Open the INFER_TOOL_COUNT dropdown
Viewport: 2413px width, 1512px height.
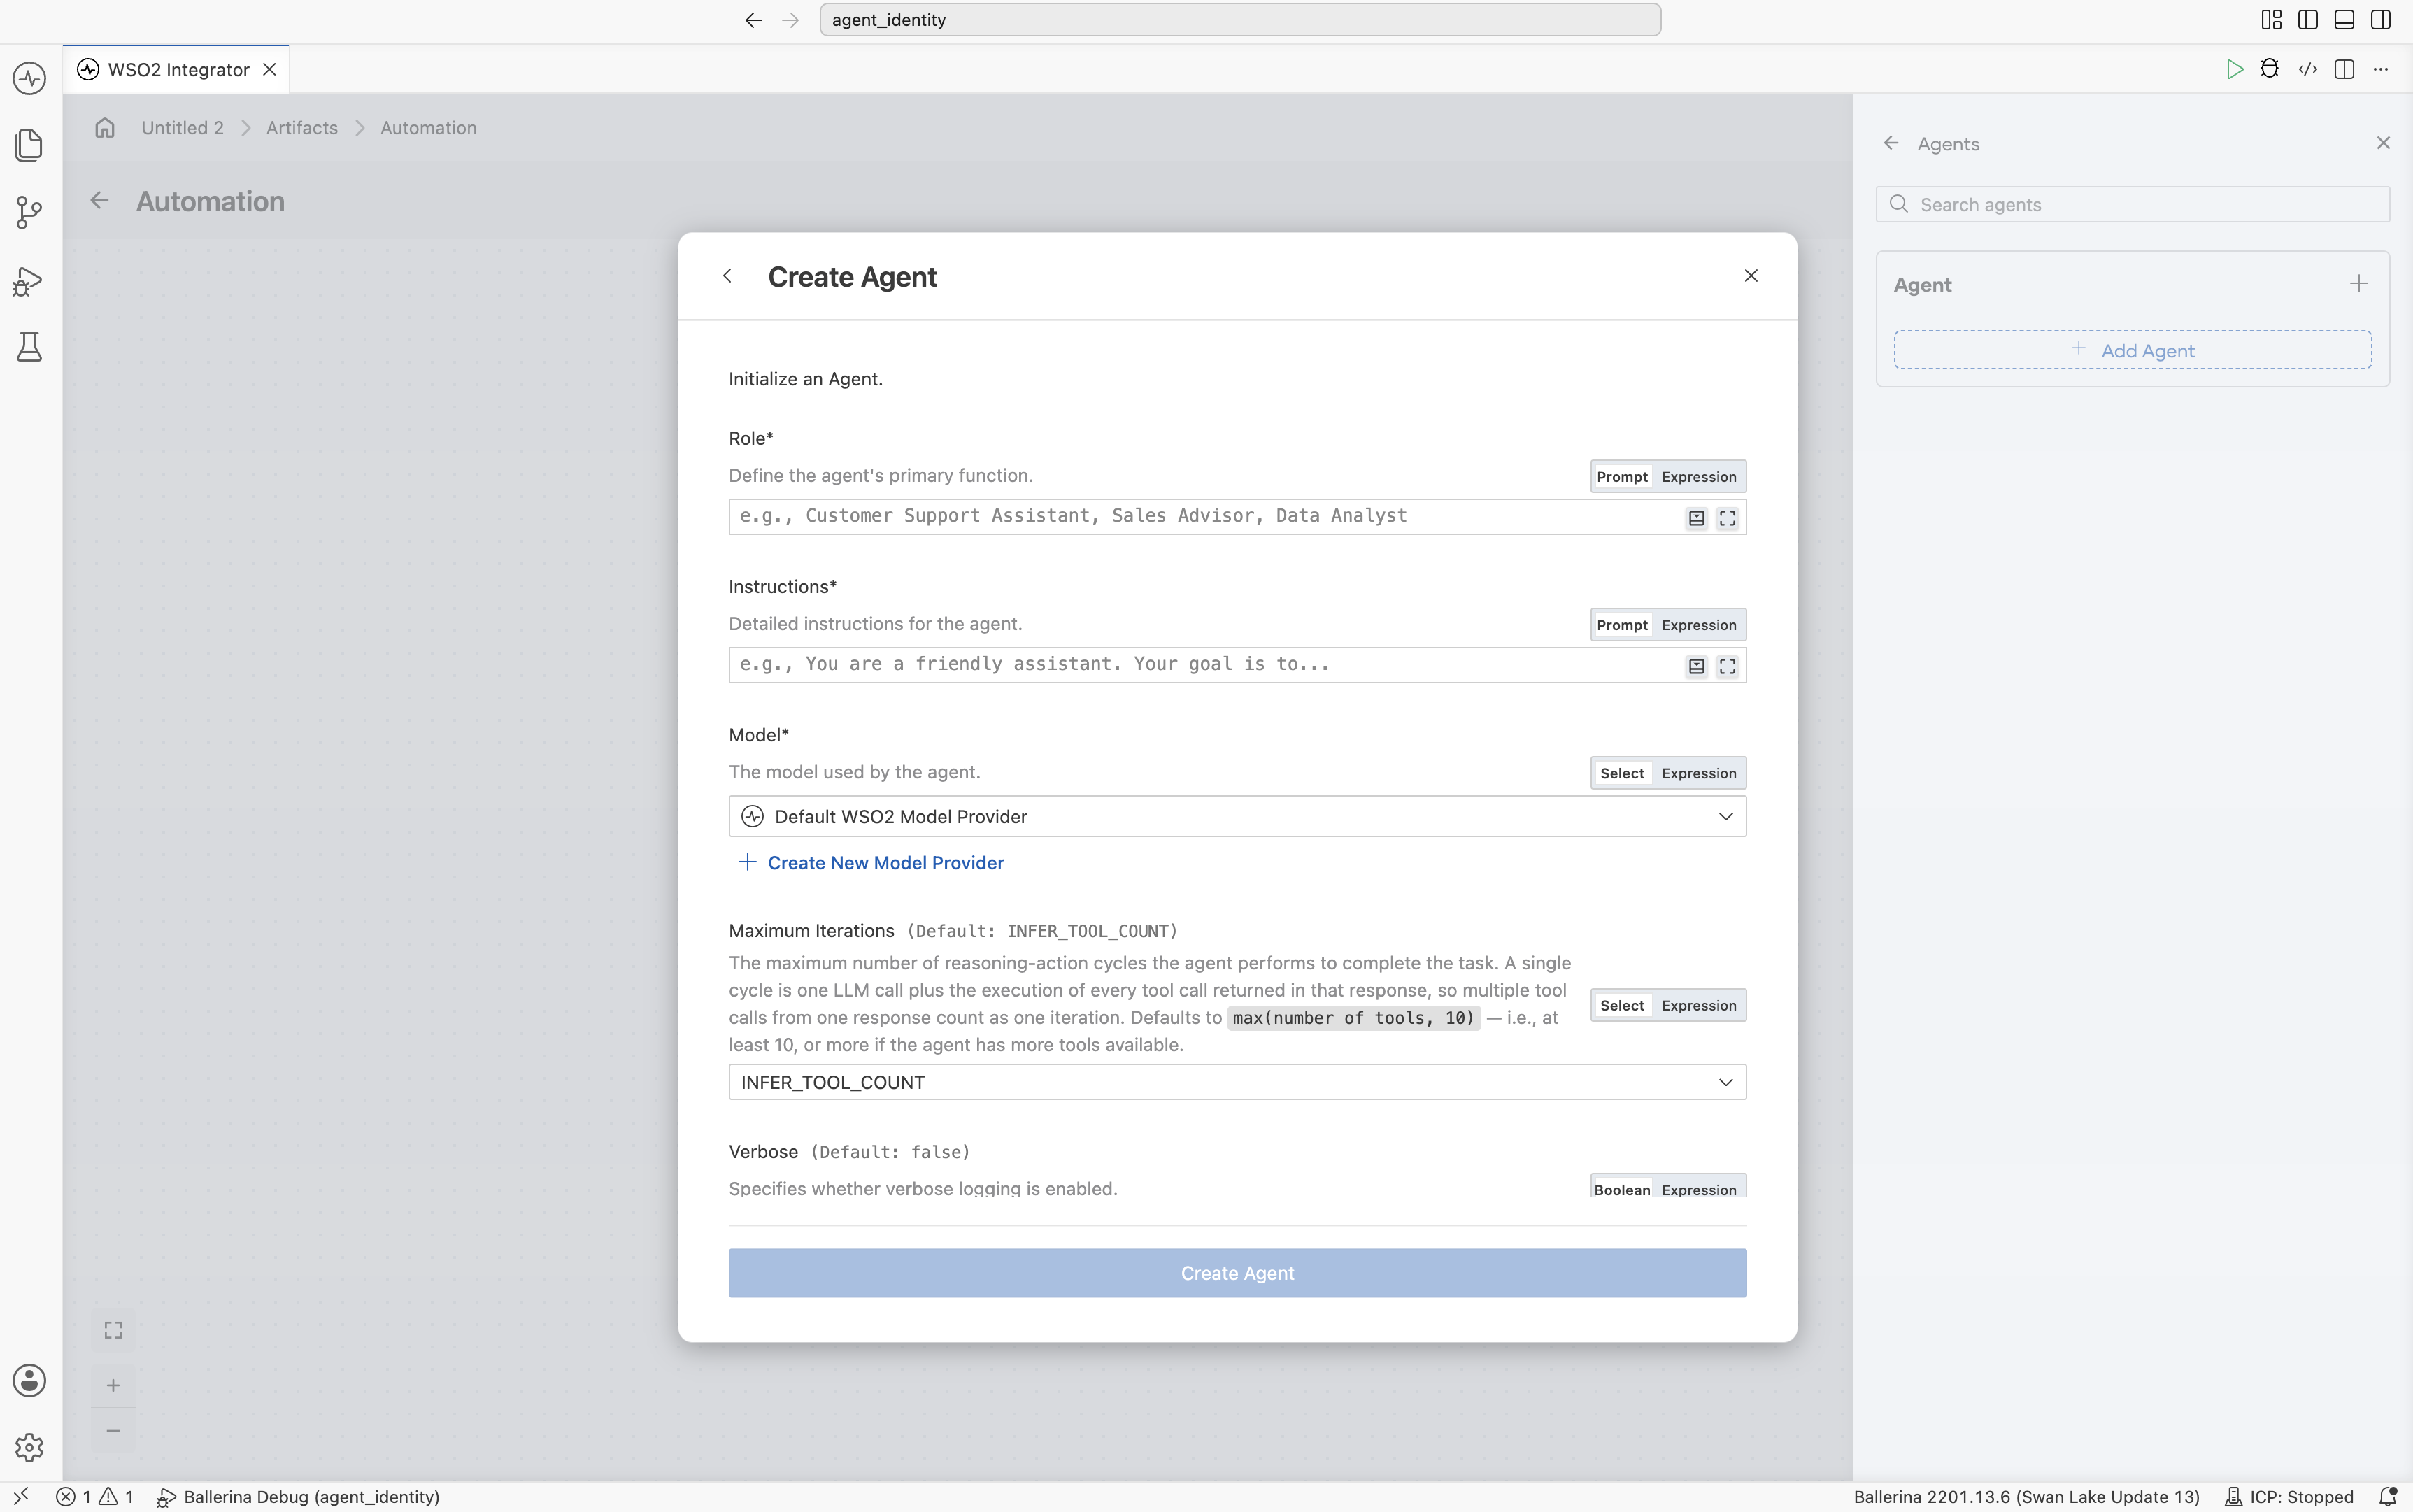[x=1237, y=1082]
